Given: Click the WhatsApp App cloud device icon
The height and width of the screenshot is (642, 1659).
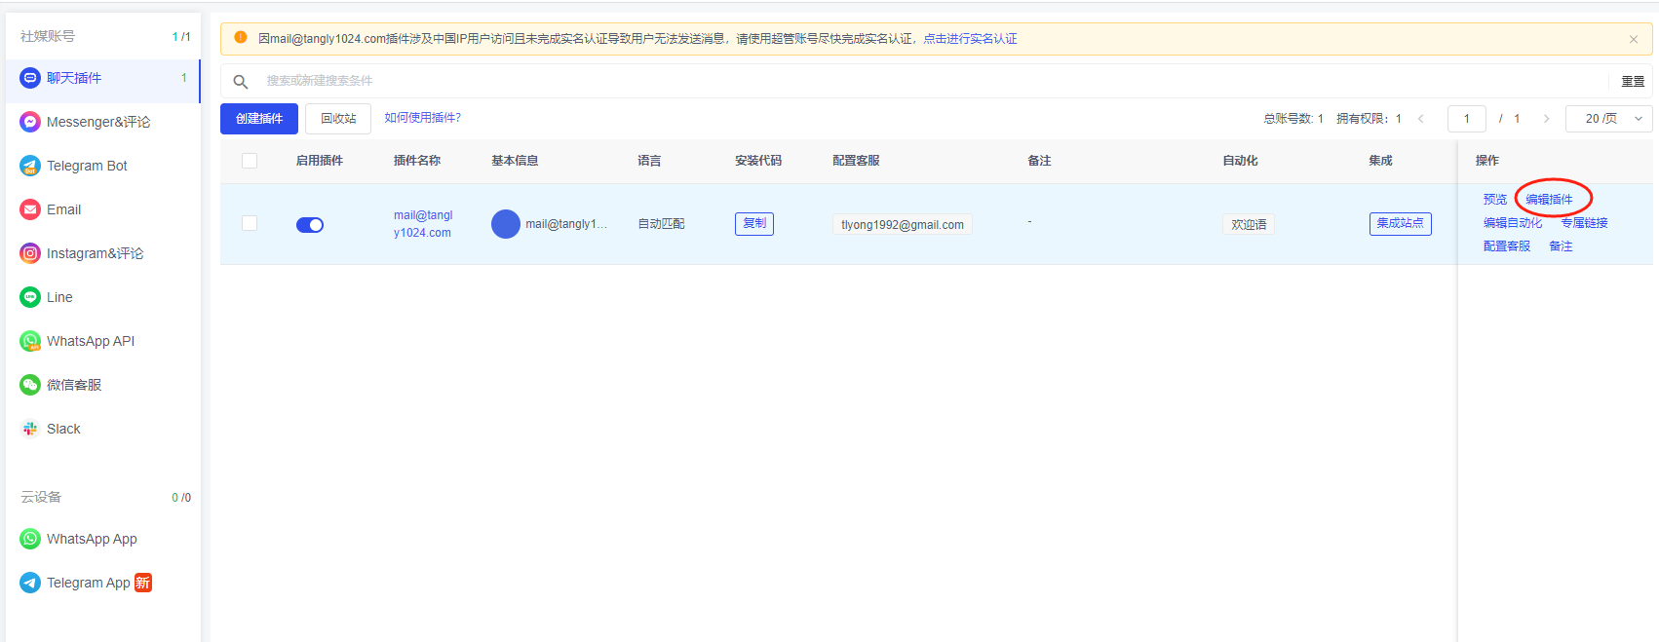Looking at the screenshot, I should [30, 539].
